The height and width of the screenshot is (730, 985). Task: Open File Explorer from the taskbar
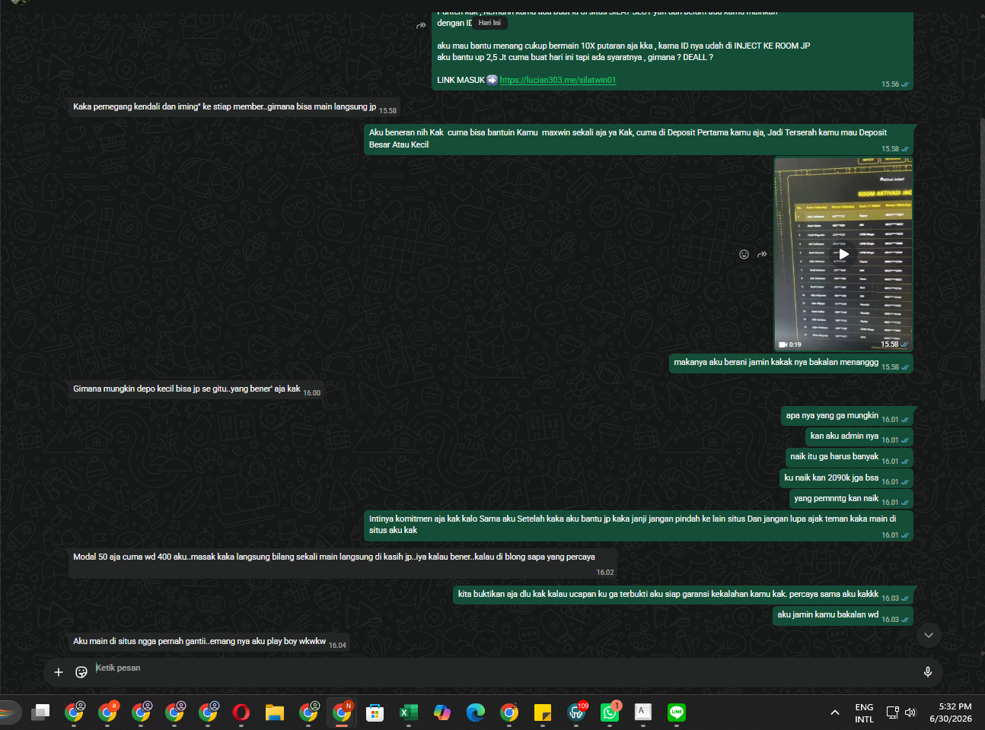click(x=275, y=713)
